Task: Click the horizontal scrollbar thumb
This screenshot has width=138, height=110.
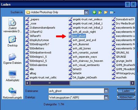Action: [50, 83]
